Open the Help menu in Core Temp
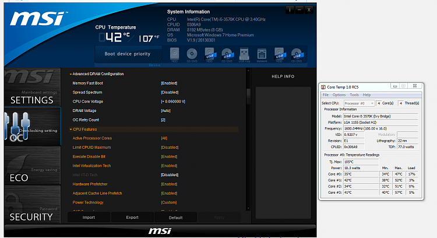The image size is (437, 238). pyautogui.click(x=366, y=95)
